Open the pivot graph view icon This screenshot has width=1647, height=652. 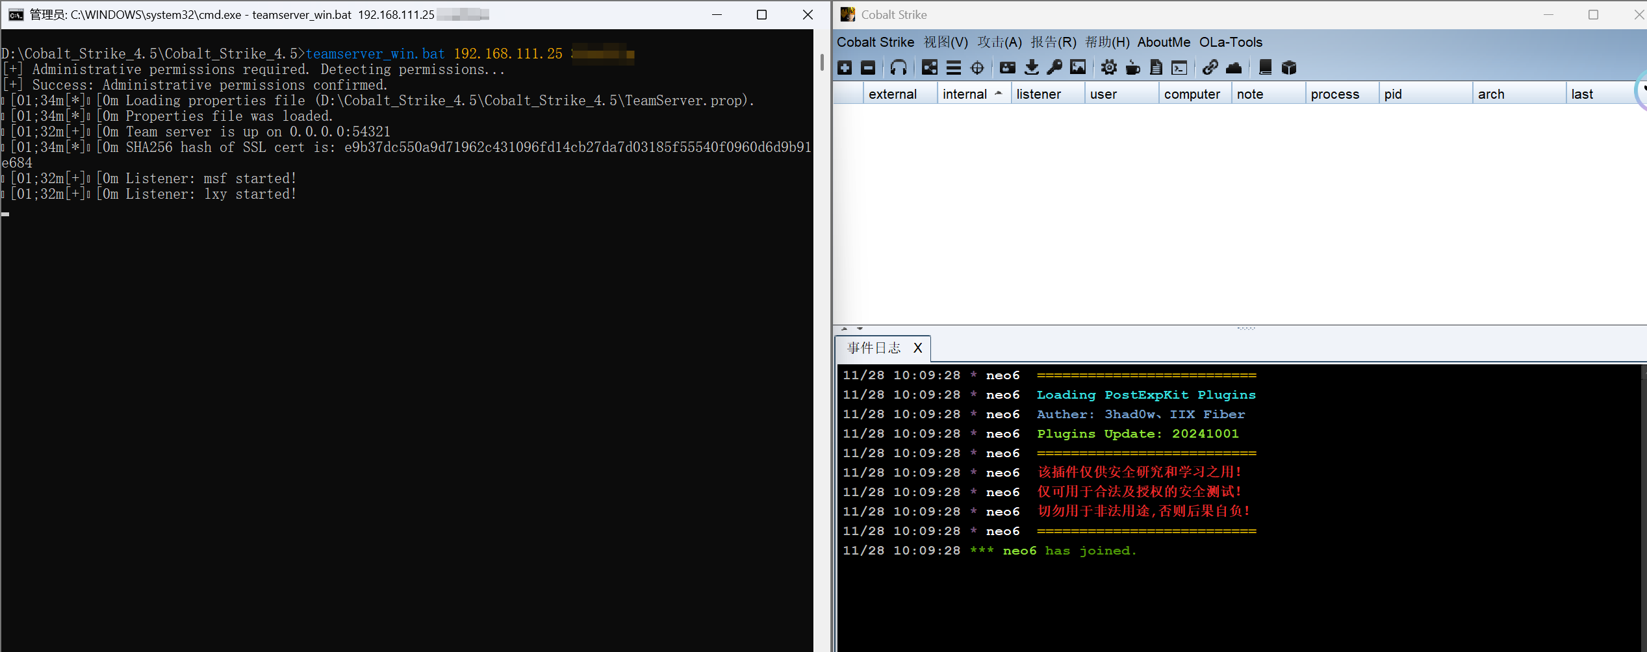pos(930,68)
